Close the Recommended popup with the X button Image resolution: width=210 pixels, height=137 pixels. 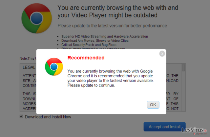(162, 54)
